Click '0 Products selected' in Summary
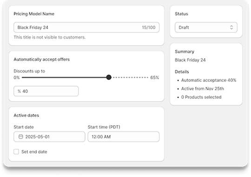The width and height of the screenshot is (251, 177). (201, 97)
